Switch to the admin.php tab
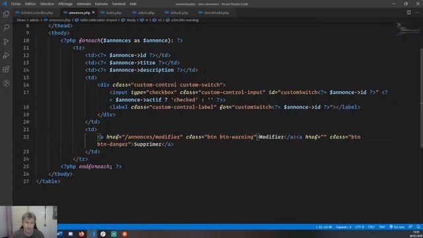Image resolution: width=423 pixels, height=238 pixels. 146,13
